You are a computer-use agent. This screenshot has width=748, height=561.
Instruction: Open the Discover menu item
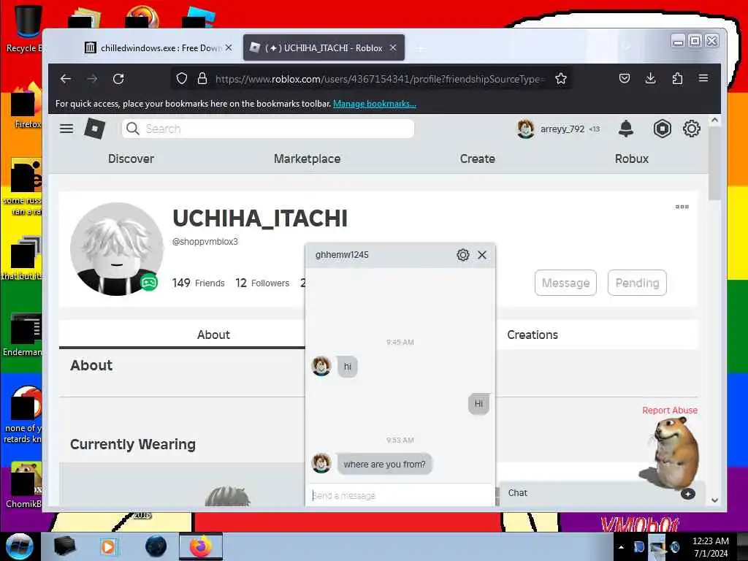(x=131, y=159)
